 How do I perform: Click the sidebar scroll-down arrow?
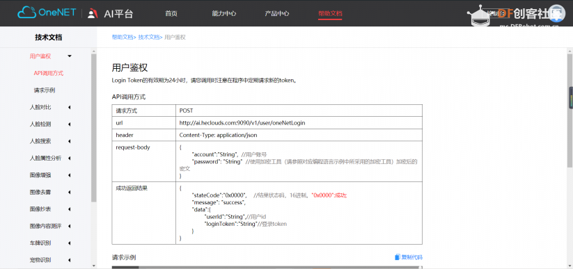tap(94, 266)
